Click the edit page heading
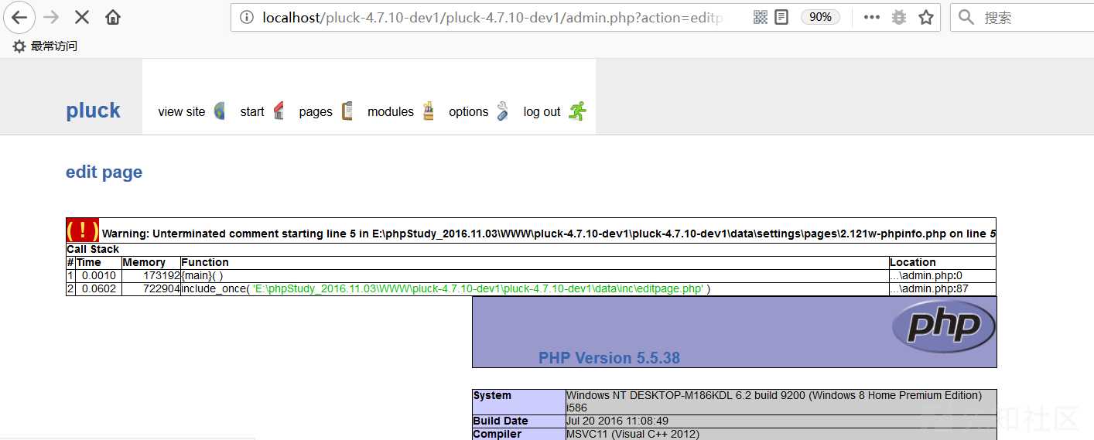1094x440 pixels. (x=104, y=172)
